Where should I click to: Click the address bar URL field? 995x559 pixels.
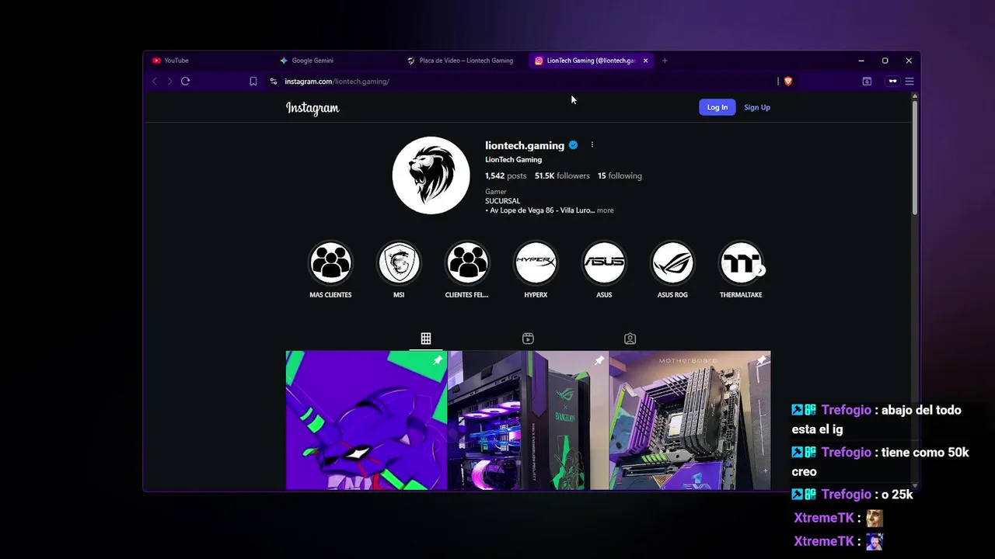point(521,81)
